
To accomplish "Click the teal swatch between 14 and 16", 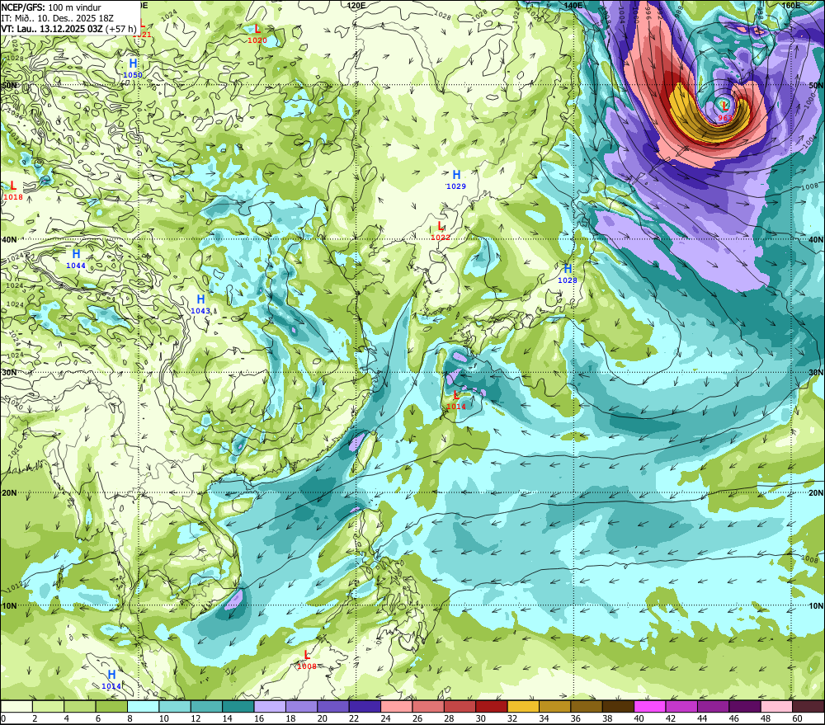I will (238, 707).
